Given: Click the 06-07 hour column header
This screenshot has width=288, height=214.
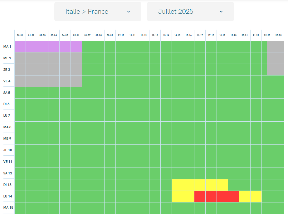Looking at the screenshot, I should [x=87, y=35].
